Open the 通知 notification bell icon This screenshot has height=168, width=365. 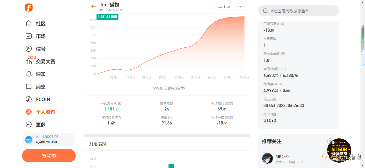(x=29, y=74)
